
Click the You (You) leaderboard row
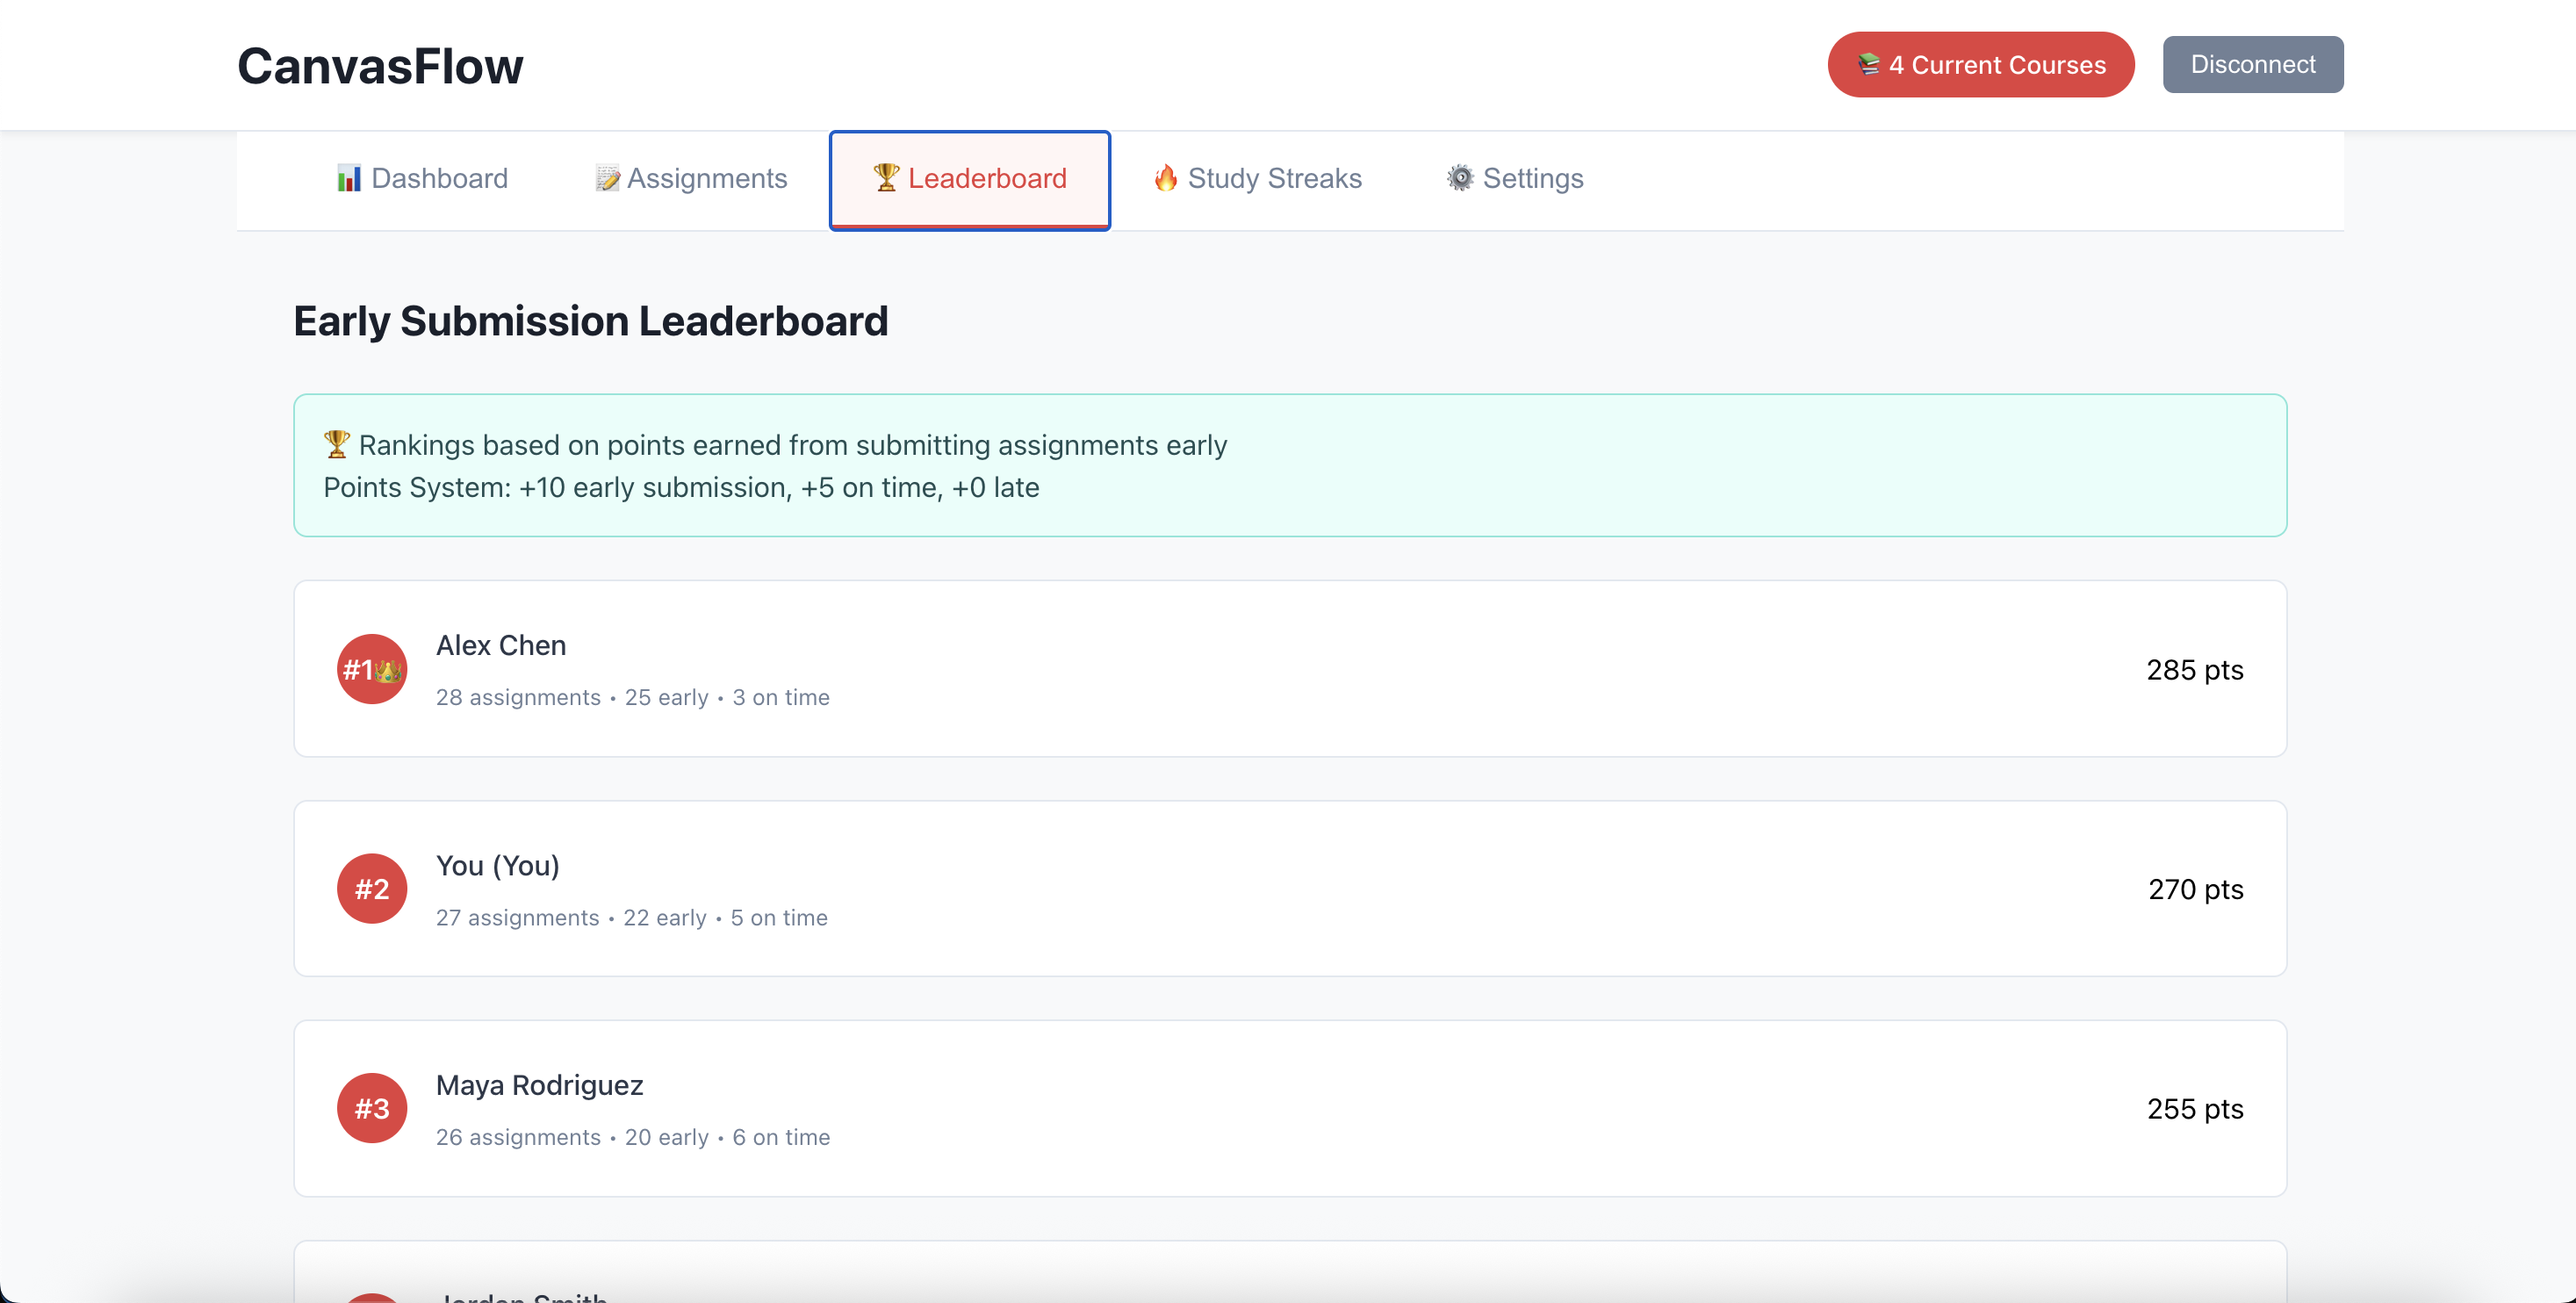coord(1289,888)
